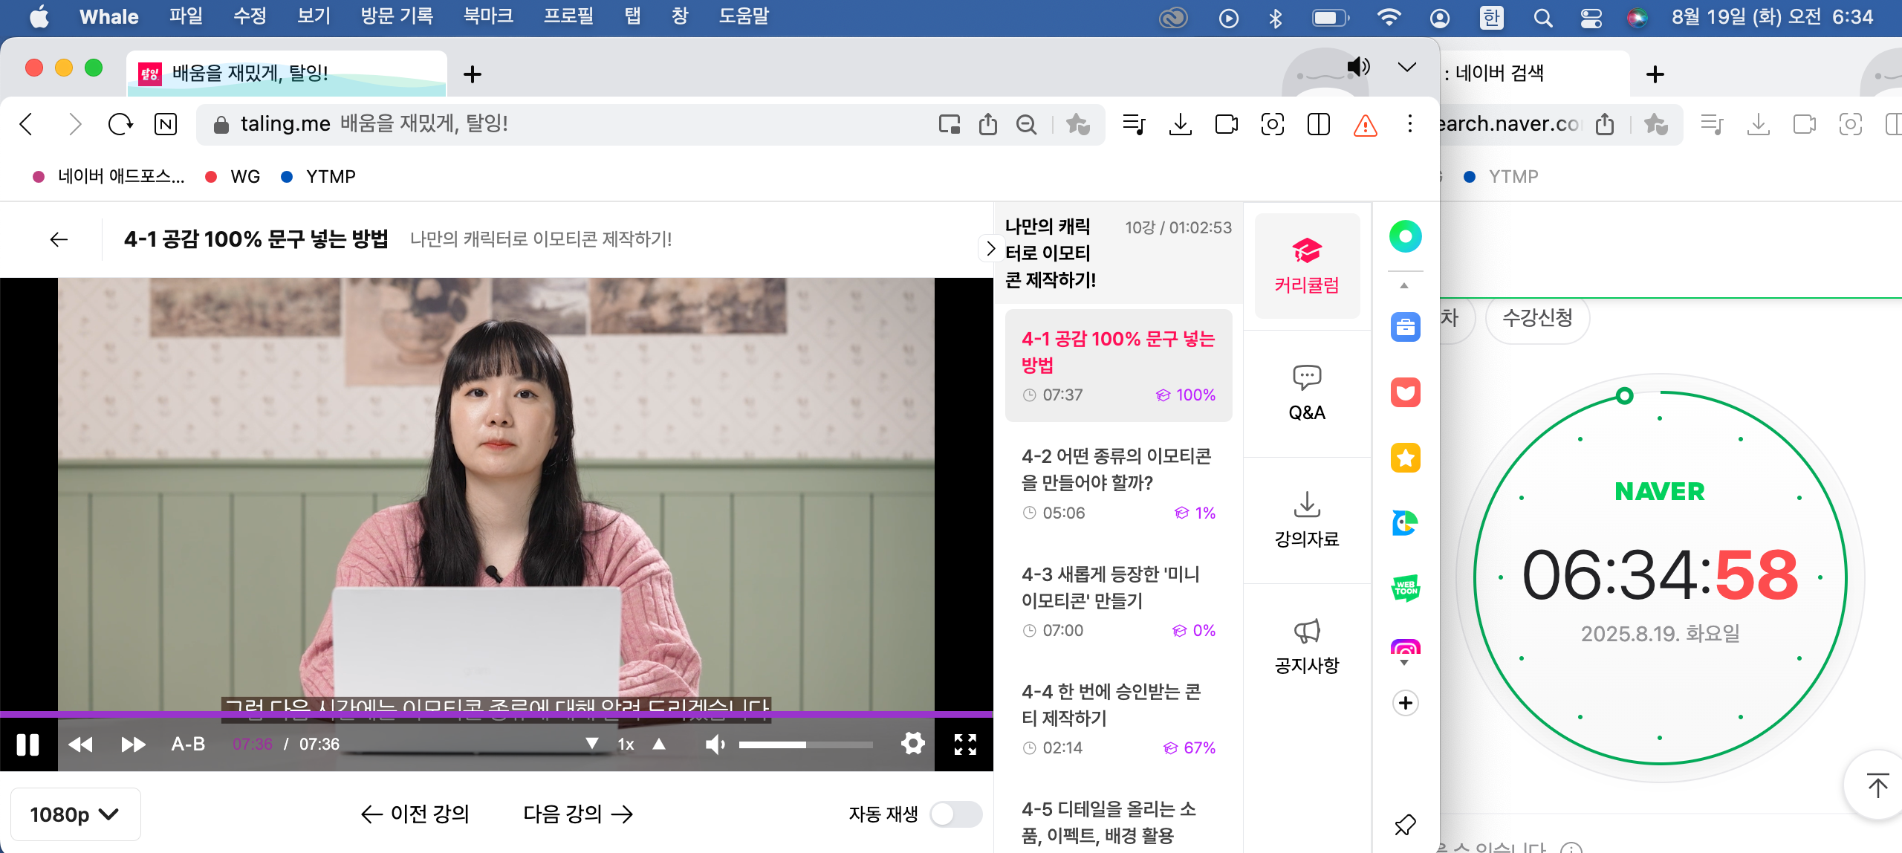Open the Q&A panel
The height and width of the screenshot is (853, 1902).
click(1306, 393)
